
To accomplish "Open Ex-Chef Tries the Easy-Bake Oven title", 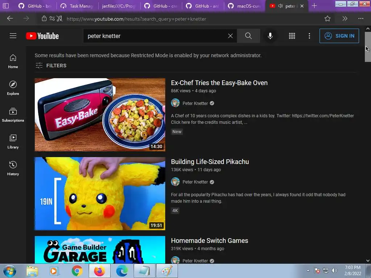I will pyautogui.click(x=219, y=83).
